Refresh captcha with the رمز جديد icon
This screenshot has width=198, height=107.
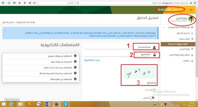154,90
